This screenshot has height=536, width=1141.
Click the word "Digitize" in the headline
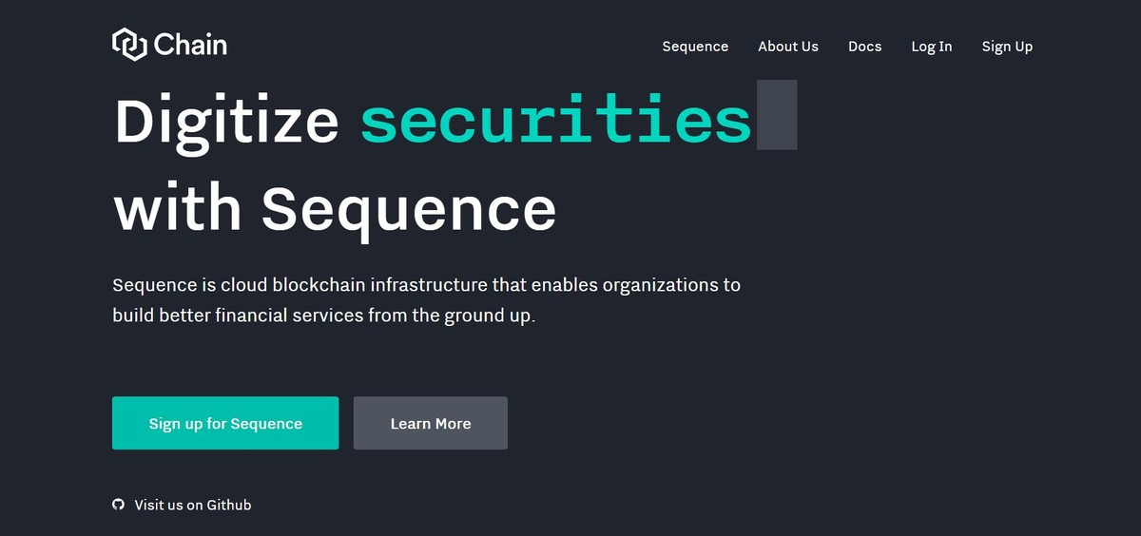pos(226,121)
